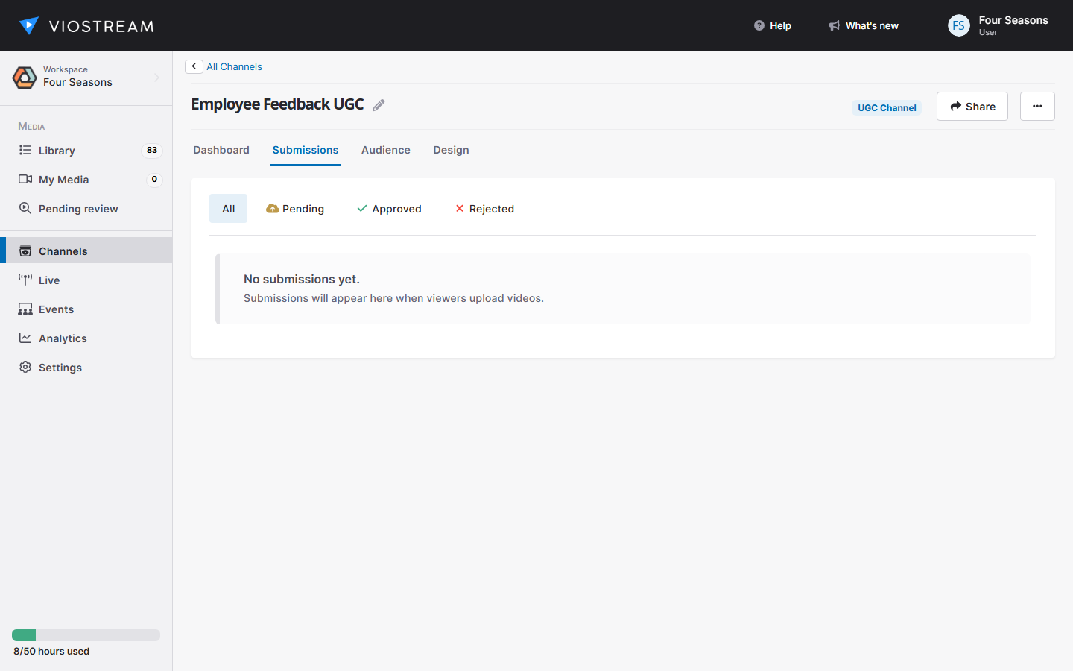Click the Help question mark icon
The width and height of the screenshot is (1073, 671).
pyautogui.click(x=759, y=25)
